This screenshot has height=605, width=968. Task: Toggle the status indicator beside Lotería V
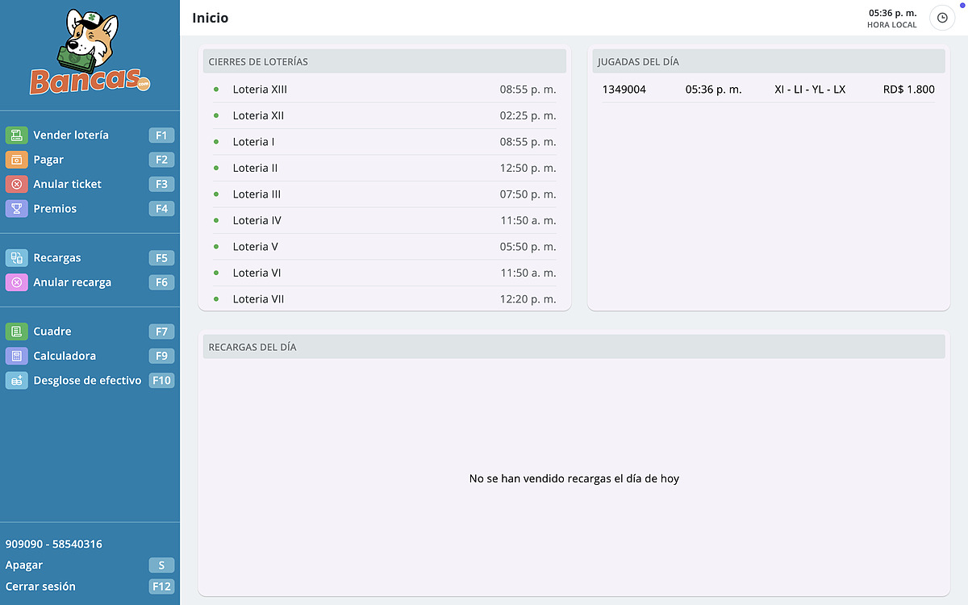(215, 246)
